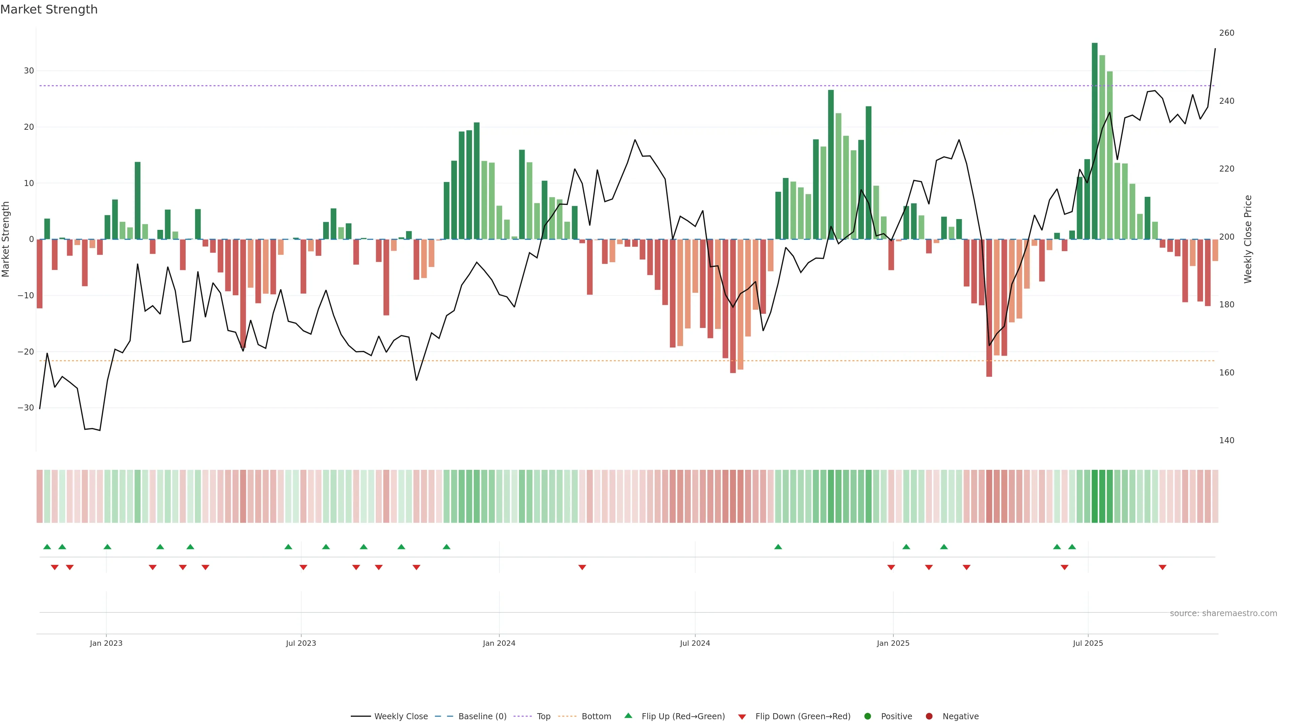
Task: Click the Jul 2024 x-axis label
Action: pyautogui.click(x=695, y=643)
